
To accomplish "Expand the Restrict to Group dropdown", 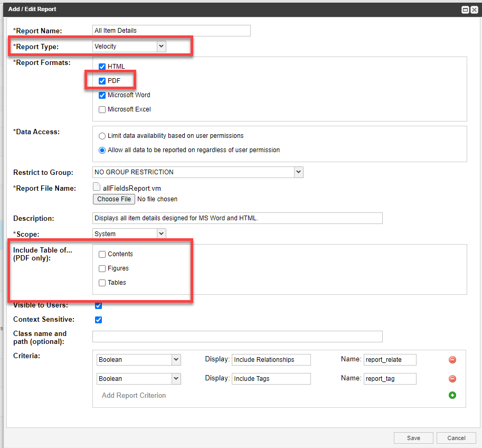I will (x=197, y=172).
